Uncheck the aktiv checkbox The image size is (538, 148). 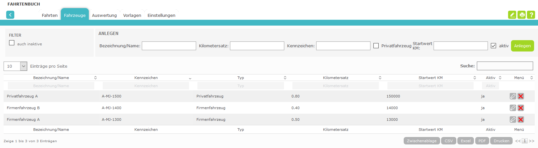tap(493, 46)
